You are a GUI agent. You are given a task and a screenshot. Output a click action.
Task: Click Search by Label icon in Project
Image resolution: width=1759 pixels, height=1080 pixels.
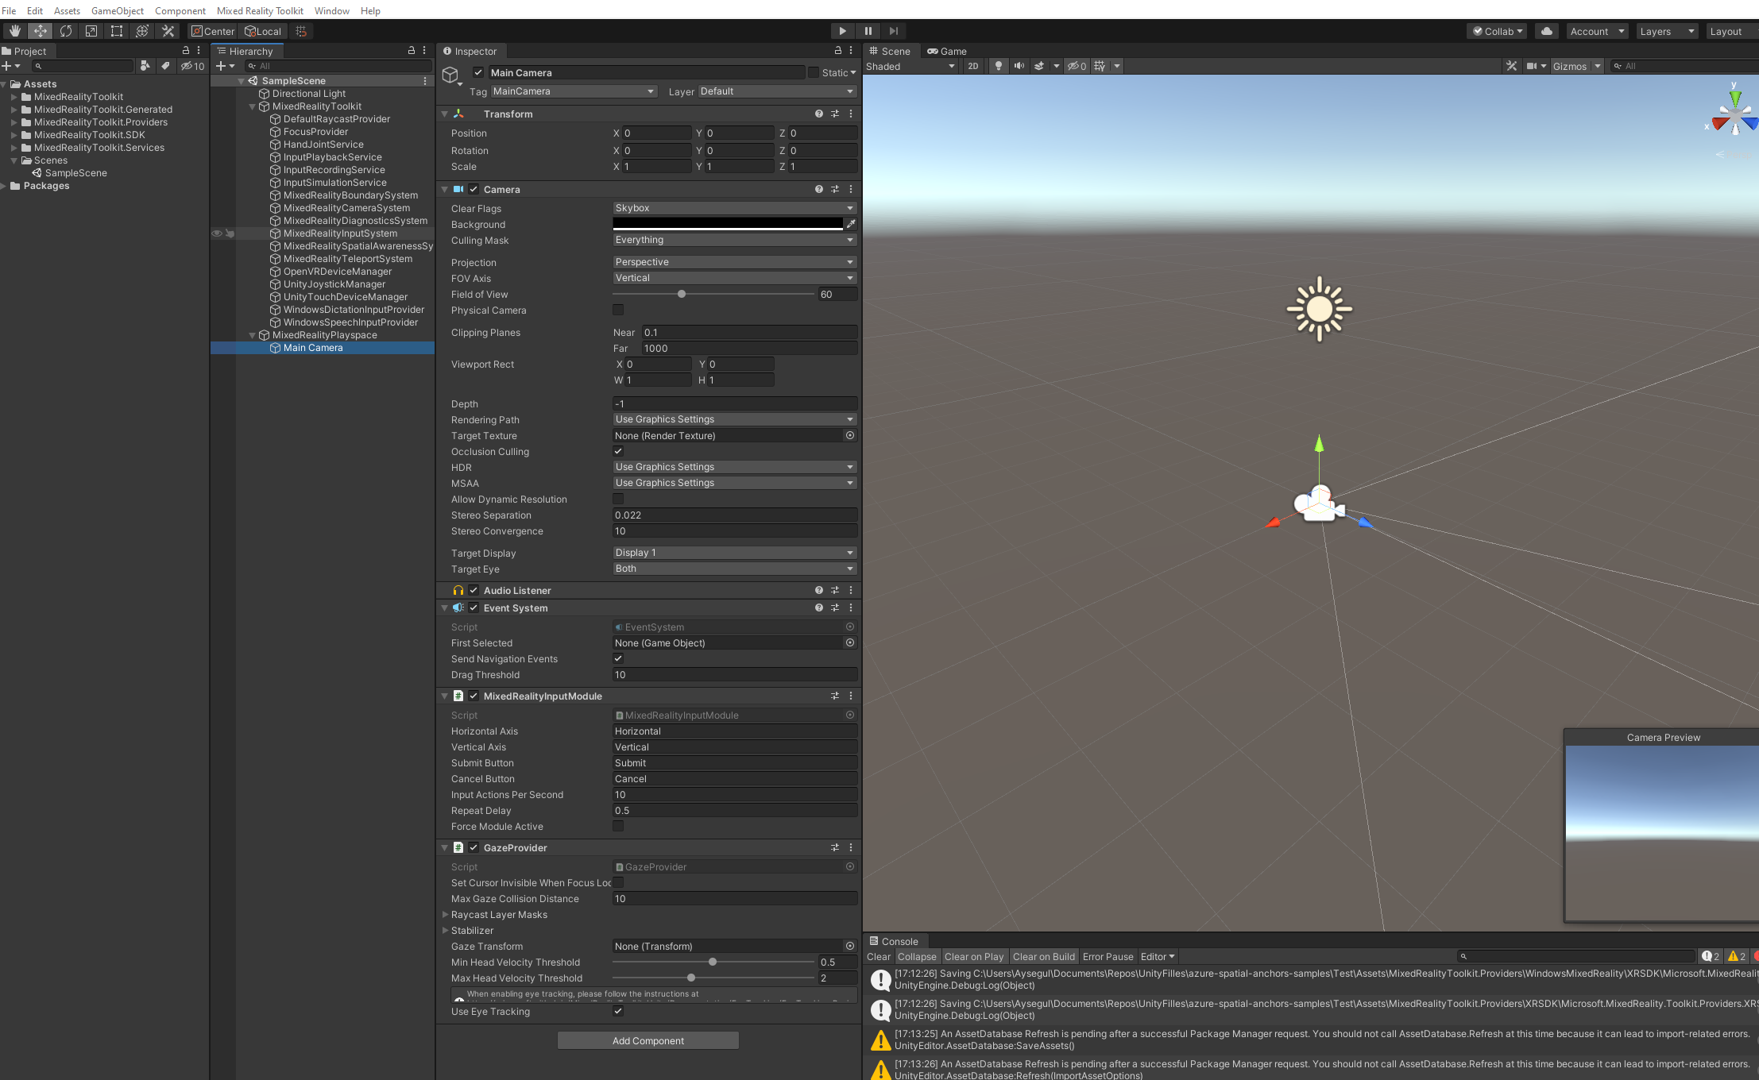point(165,66)
